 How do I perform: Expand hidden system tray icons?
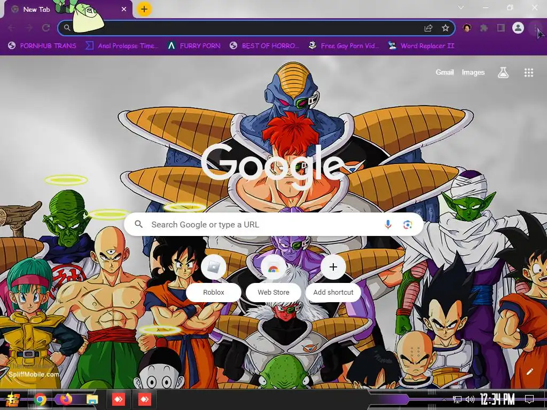tap(444, 400)
